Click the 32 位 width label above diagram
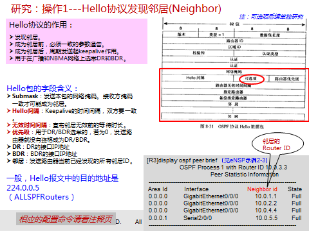The width and height of the screenshot is (309, 231). point(234,24)
